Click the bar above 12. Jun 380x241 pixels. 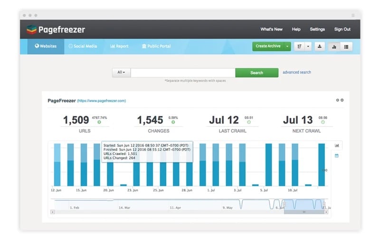pos(57,165)
